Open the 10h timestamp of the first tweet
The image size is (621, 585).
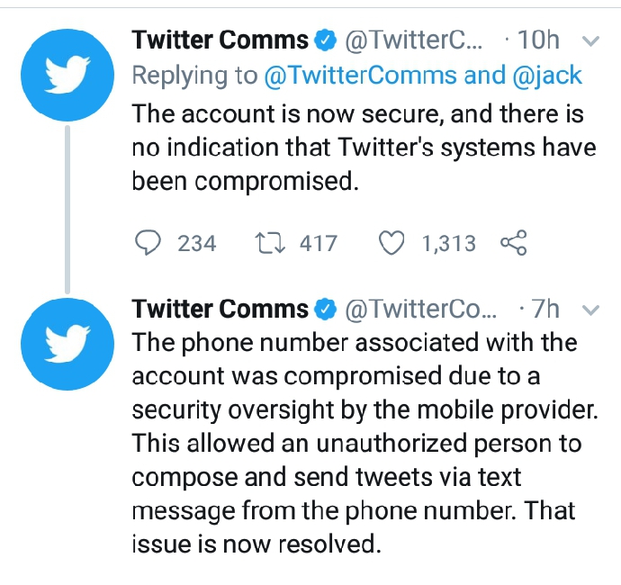[x=538, y=40]
